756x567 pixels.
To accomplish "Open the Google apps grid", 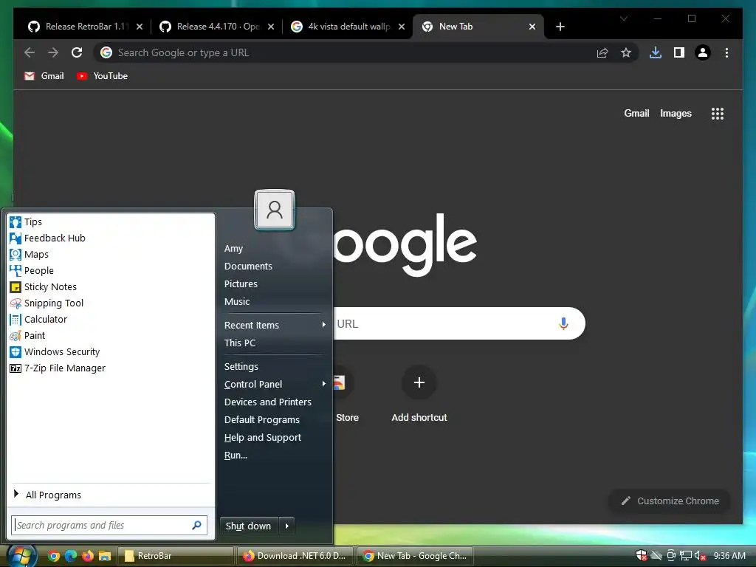I will (718, 114).
